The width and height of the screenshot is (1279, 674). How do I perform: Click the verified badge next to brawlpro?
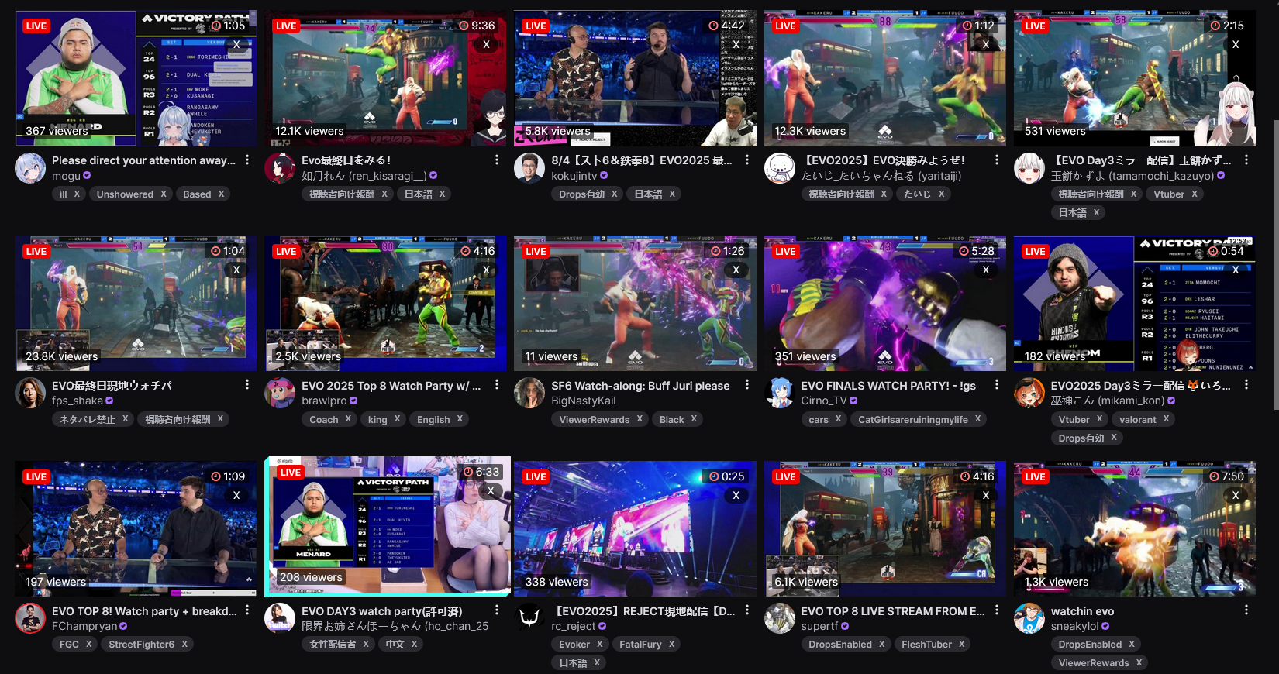click(353, 401)
